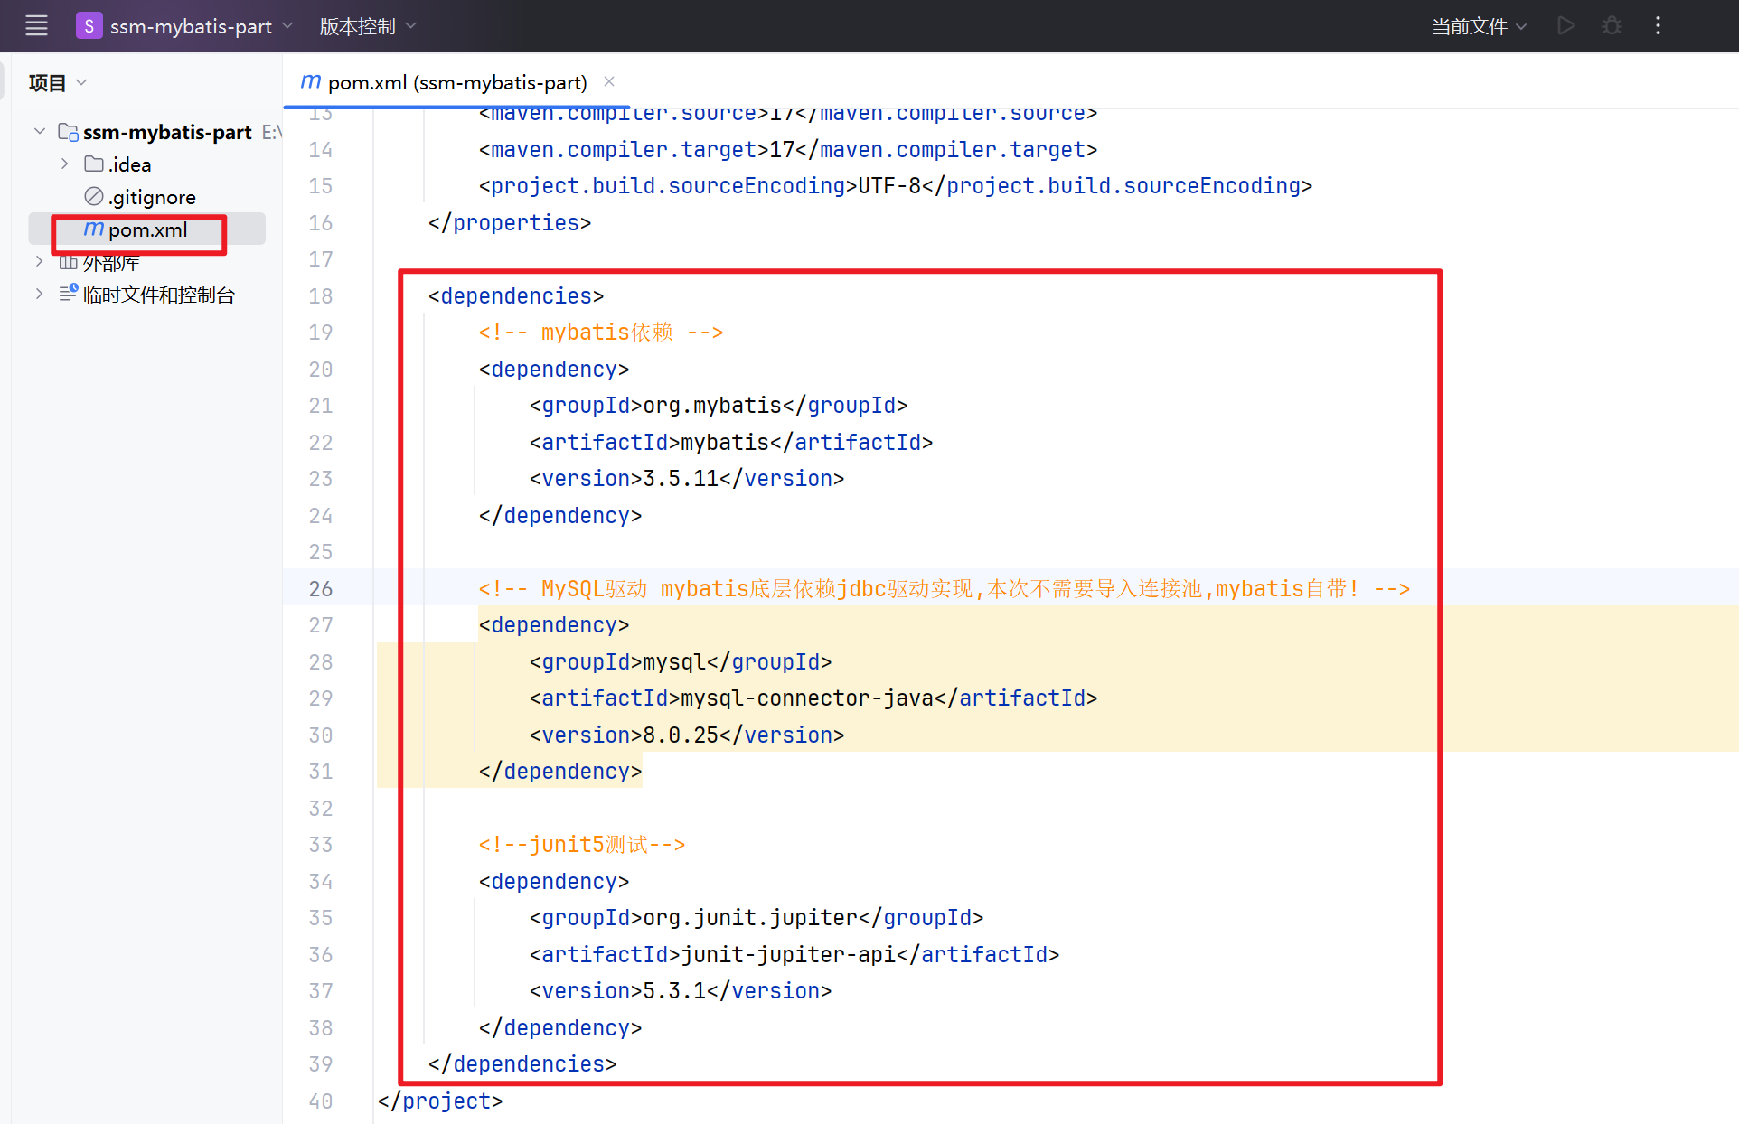Click the Run play icon
Viewport: 1739px width, 1124px height.
tap(1566, 25)
